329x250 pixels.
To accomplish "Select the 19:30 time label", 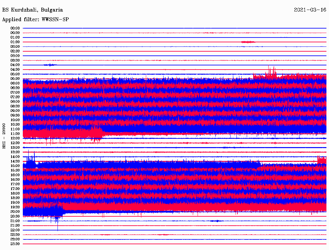I will [x=15, y=207].
